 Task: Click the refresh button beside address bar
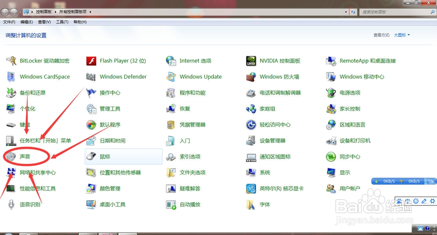tap(353, 12)
